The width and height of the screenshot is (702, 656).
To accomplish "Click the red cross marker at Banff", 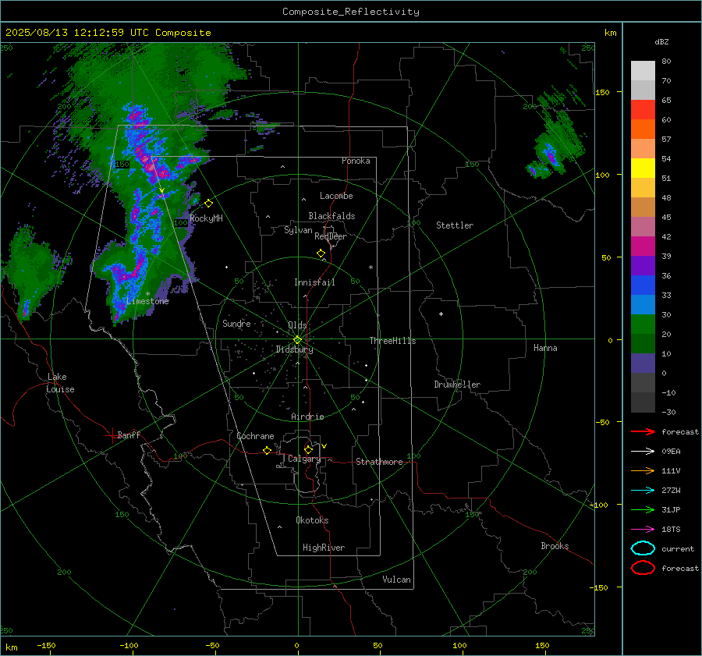I will [x=112, y=434].
